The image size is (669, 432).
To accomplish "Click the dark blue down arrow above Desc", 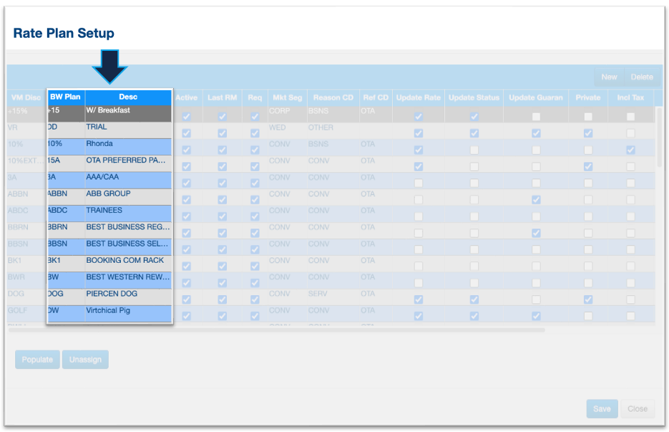I will point(109,66).
